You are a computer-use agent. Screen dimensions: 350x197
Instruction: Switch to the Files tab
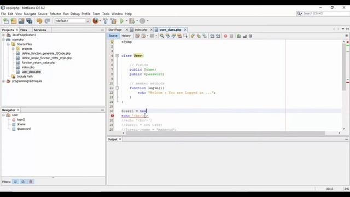[24, 30]
